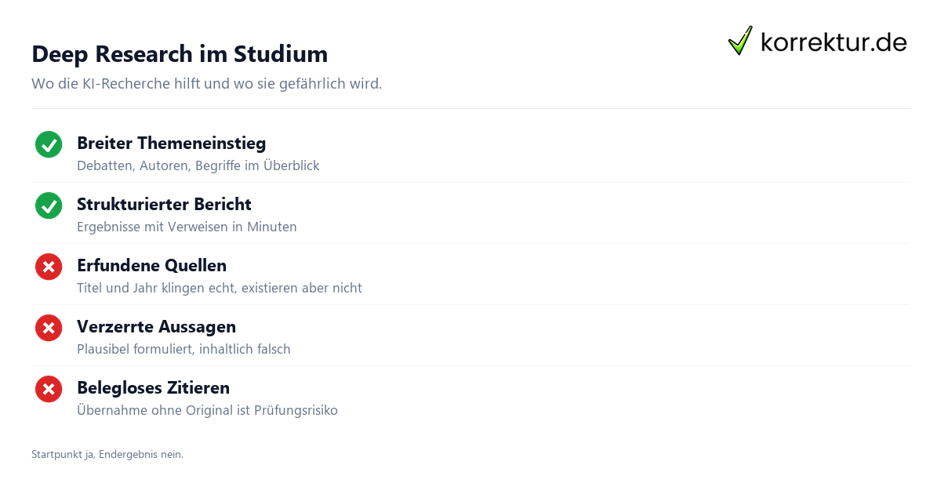Click the green checkmark beside Breiter Themeneinstieg
The image size is (941, 494).
click(49, 144)
